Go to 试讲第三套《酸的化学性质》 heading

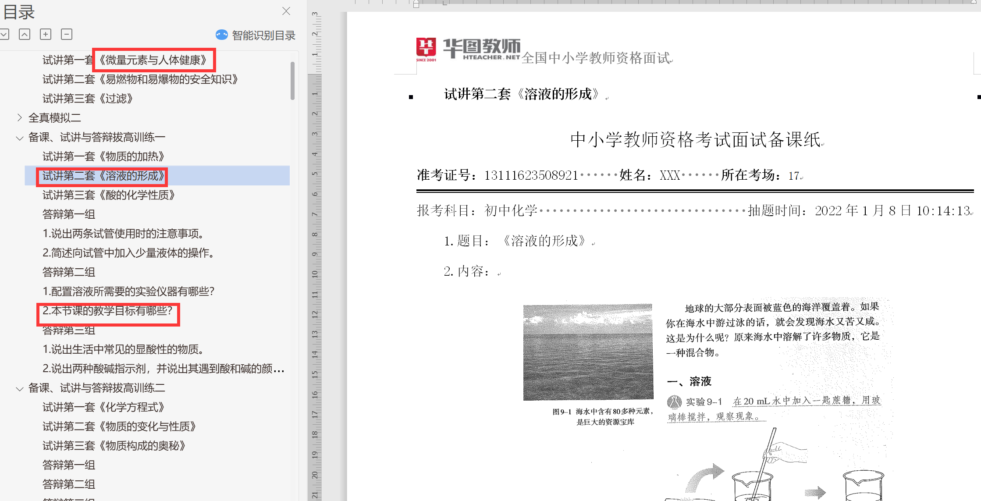click(108, 195)
